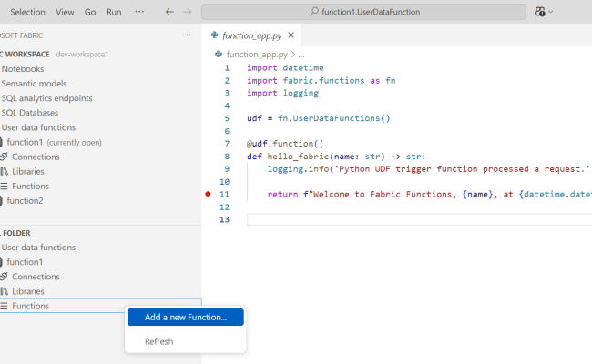Image resolution: width=592 pixels, height=364 pixels.
Task: Expand the Semantic models node
Action: tap(34, 84)
